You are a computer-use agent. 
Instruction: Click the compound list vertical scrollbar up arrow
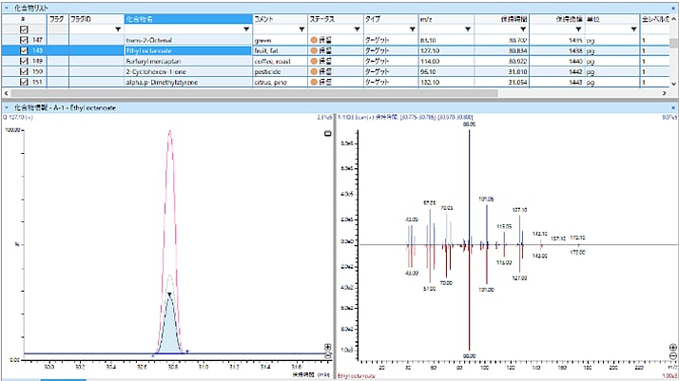click(x=673, y=19)
